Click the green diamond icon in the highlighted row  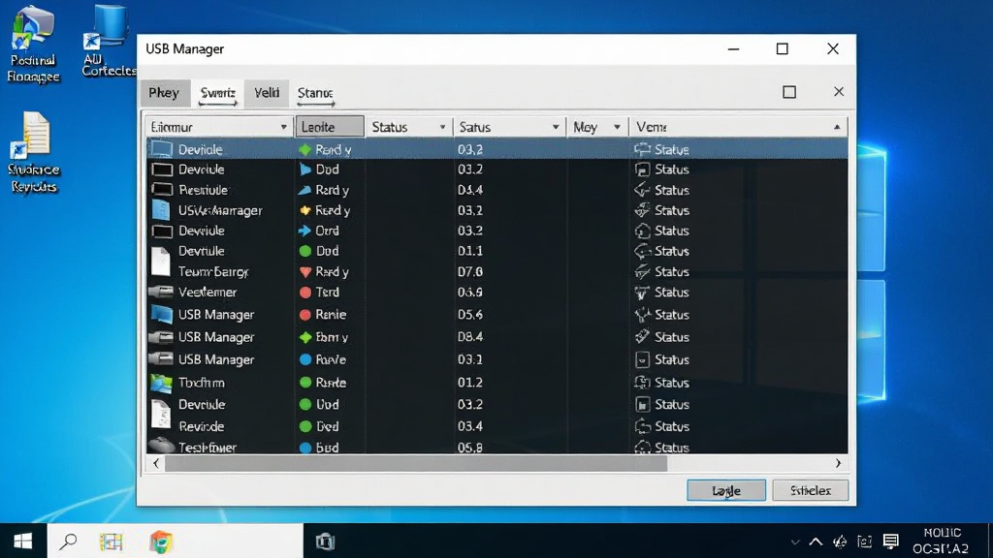coord(305,150)
